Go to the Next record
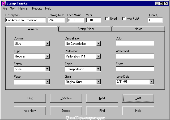This screenshot has height=120, width=170. coord(102,98)
